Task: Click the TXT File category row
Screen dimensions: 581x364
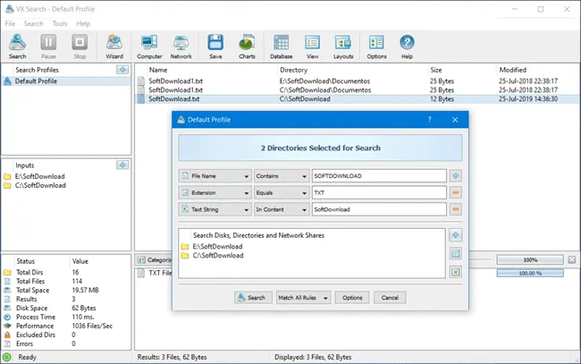Action: pyautogui.click(x=155, y=273)
